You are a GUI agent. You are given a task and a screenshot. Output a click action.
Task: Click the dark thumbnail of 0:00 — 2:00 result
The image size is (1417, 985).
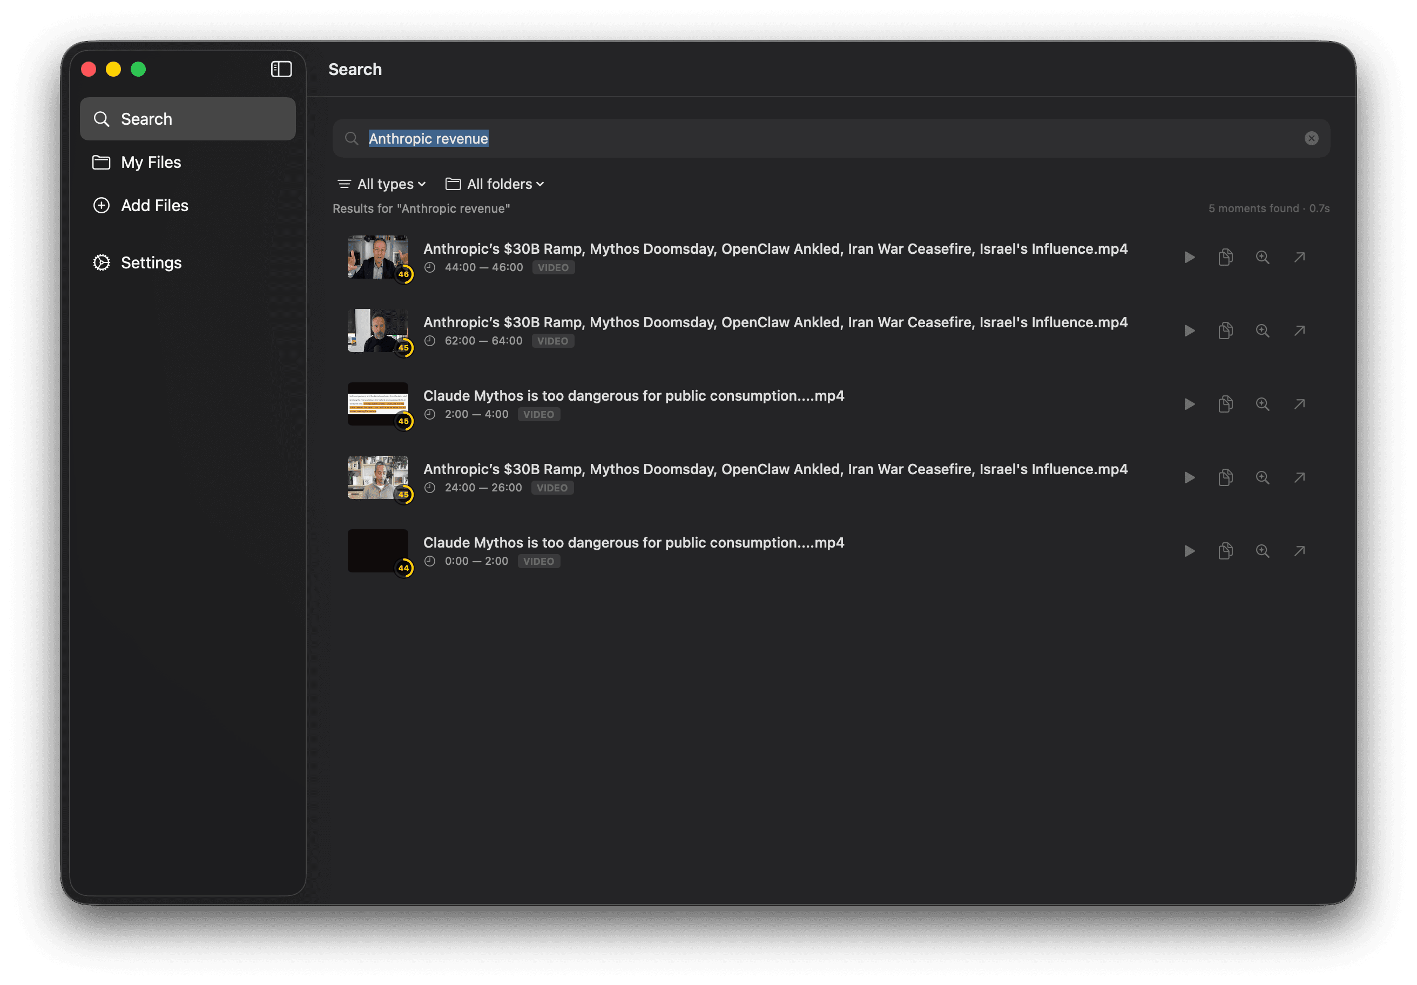[377, 550]
